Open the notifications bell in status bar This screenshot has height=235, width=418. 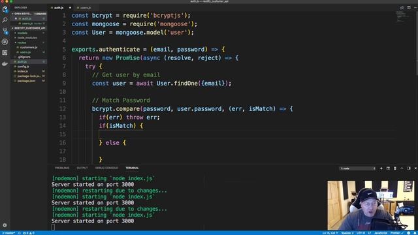pos(415,233)
